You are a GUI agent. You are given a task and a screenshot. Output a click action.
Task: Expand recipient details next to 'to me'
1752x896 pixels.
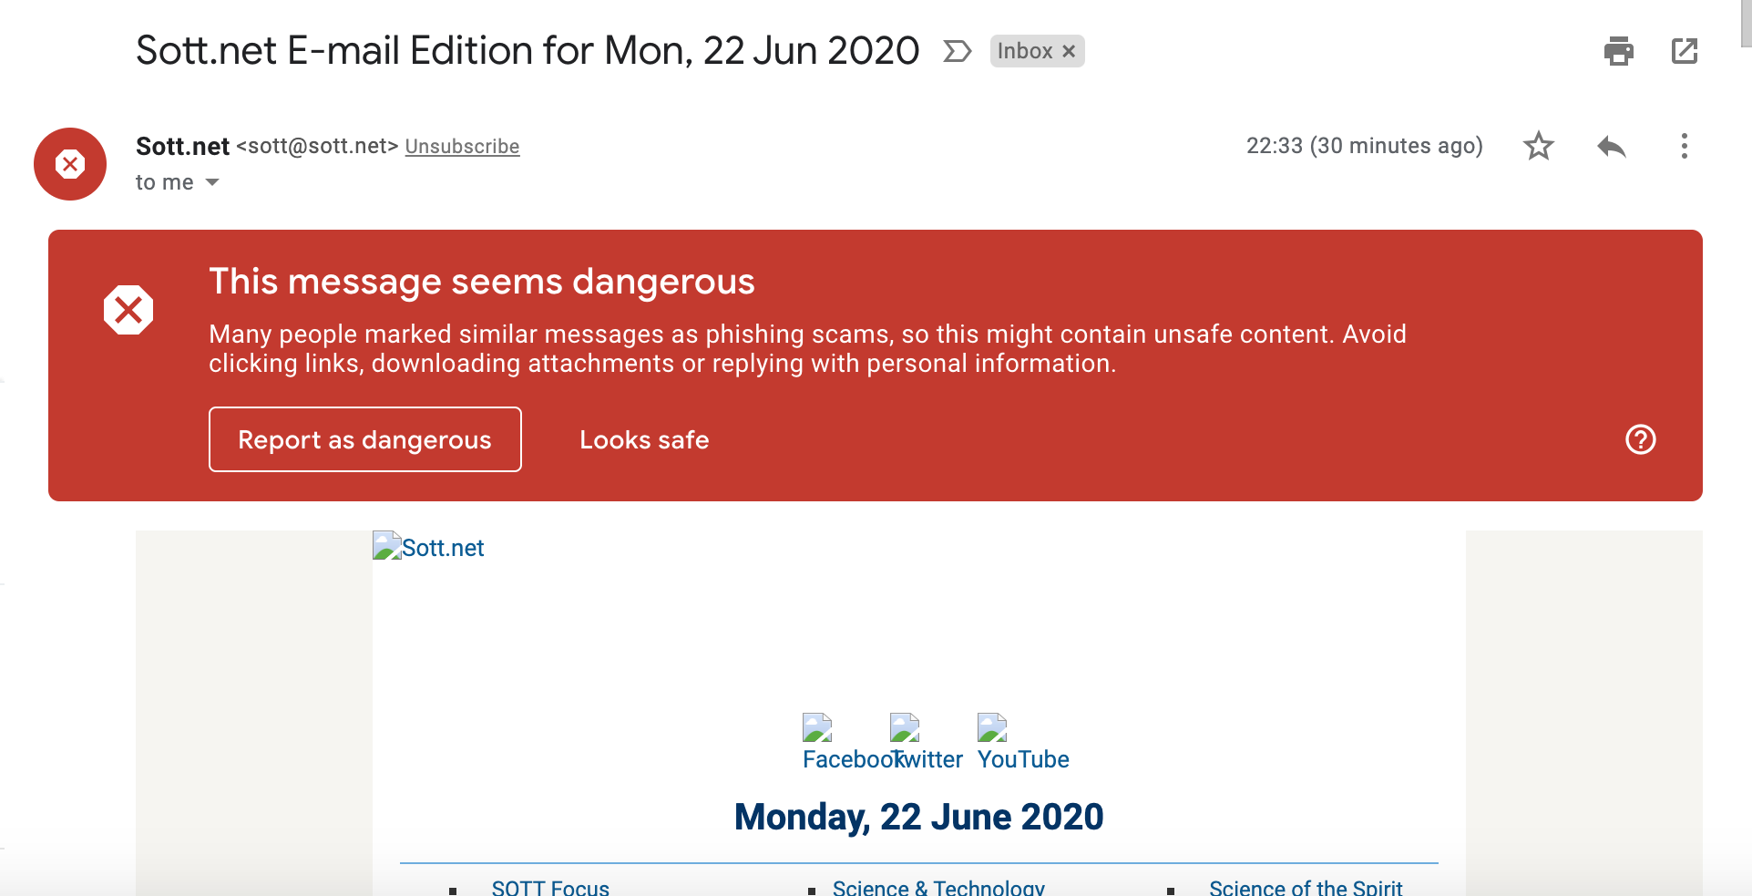pyautogui.click(x=212, y=182)
